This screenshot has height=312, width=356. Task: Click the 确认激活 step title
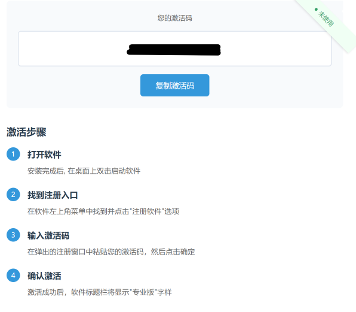[x=44, y=276]
